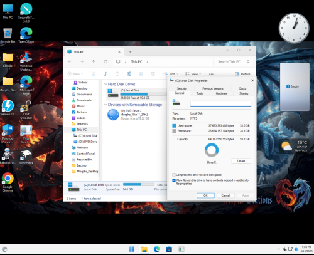Click Cancel in Local Disk Properties
This screenshot has width=314, height=255.
[x=225, y=195]
